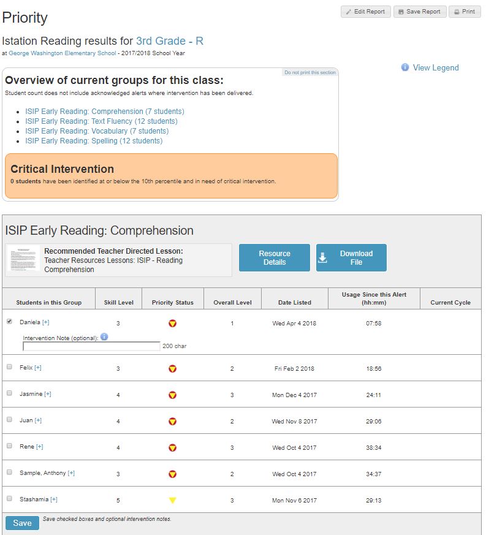Jump to ISIP Early Reading: Vocabulary group
486x535 pixels.
(97, 131)
